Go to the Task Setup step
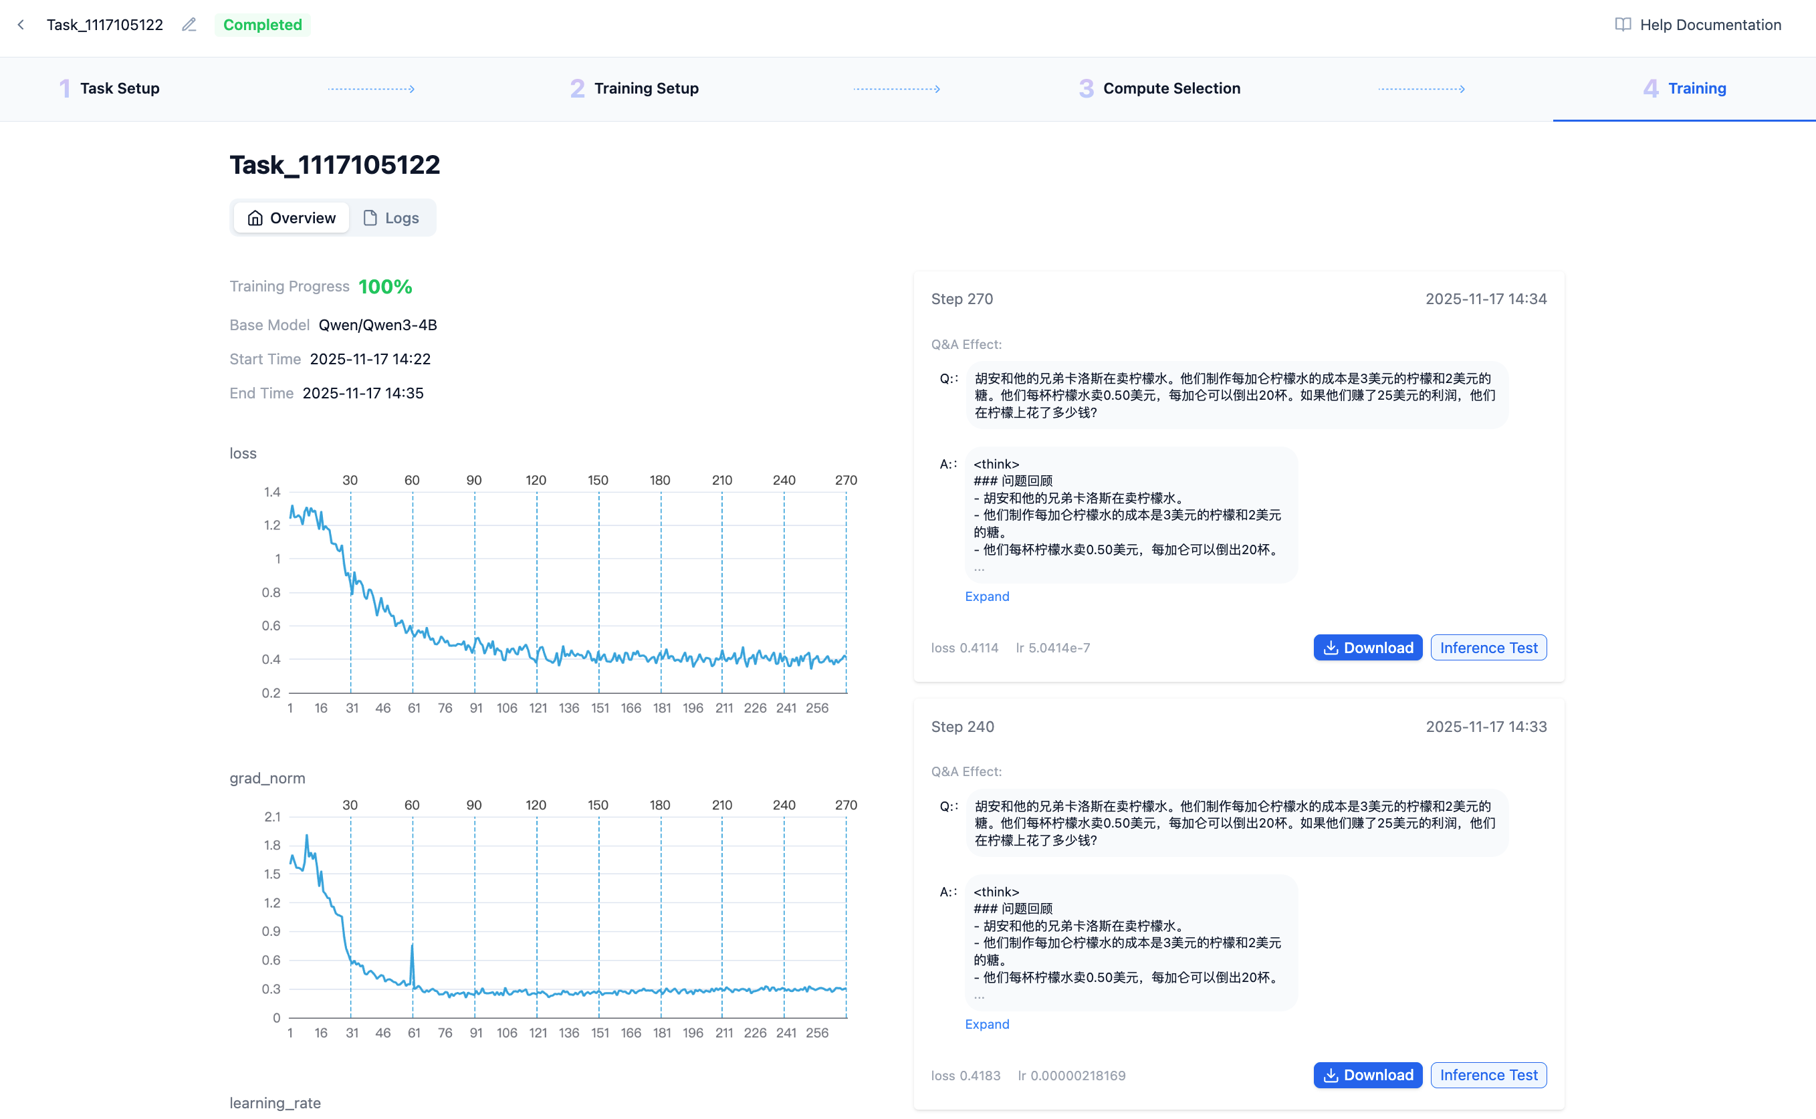The image size is (1816, 1119). coord(119,88)
